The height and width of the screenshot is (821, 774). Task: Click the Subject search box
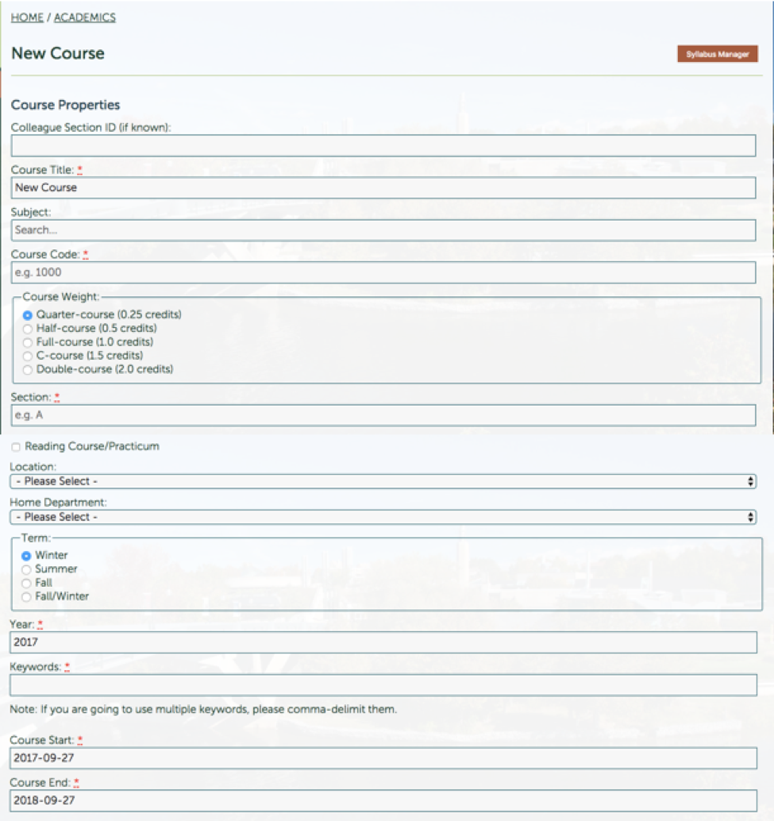coord(381,229)
